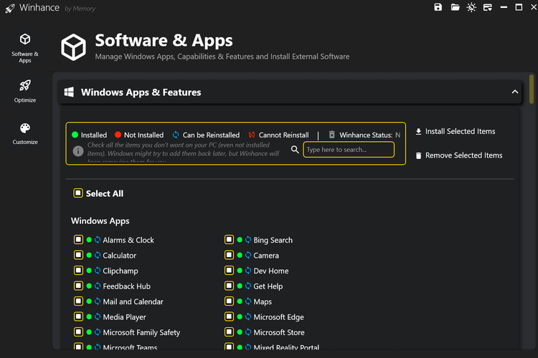This screenshot has width=538, height=358.
Task: Click the 'Windows Apps' category heading
Action: coord(100,221)
